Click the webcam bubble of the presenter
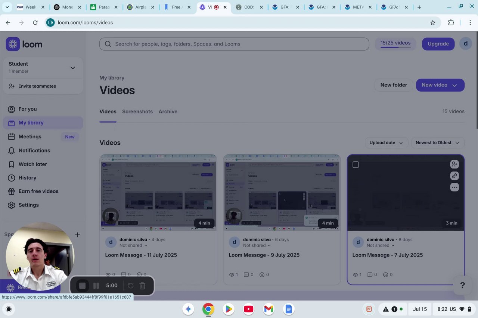The height and width of the screenshot is (318, 478). pyautogui.click(x=40, y=256)
